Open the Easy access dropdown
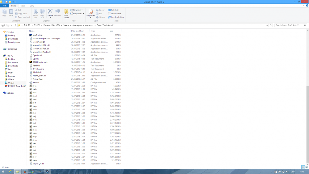 [x=77, y=14]
